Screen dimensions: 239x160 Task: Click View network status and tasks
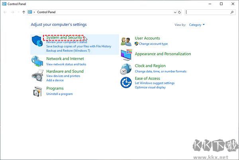tap(66, 64)
